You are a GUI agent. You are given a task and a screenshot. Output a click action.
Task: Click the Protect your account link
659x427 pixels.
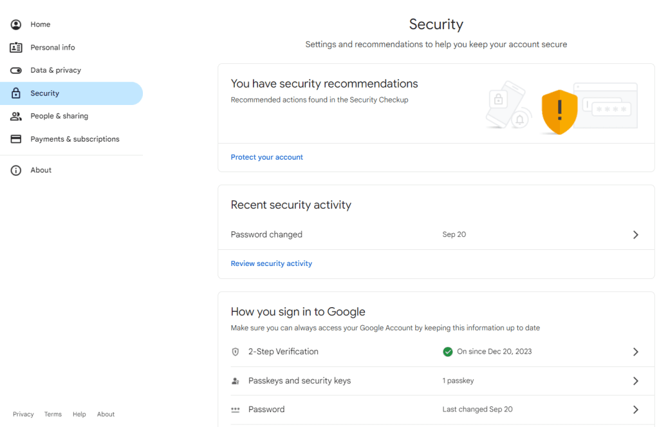click(x=266, y=157)
